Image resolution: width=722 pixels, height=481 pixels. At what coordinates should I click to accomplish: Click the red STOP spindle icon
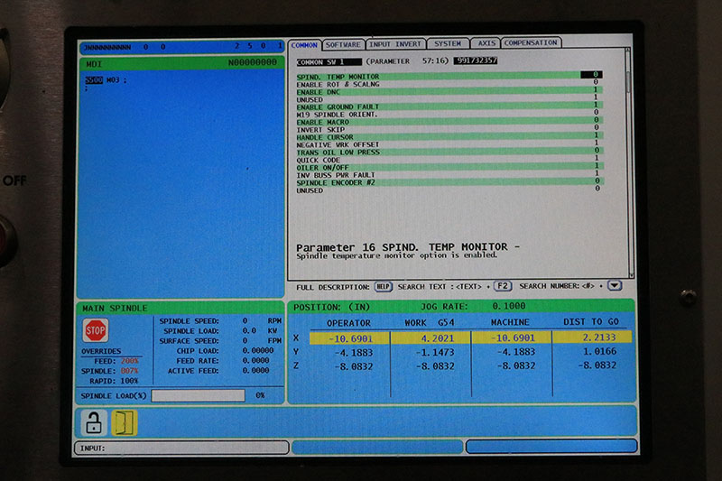click(96, 330)
